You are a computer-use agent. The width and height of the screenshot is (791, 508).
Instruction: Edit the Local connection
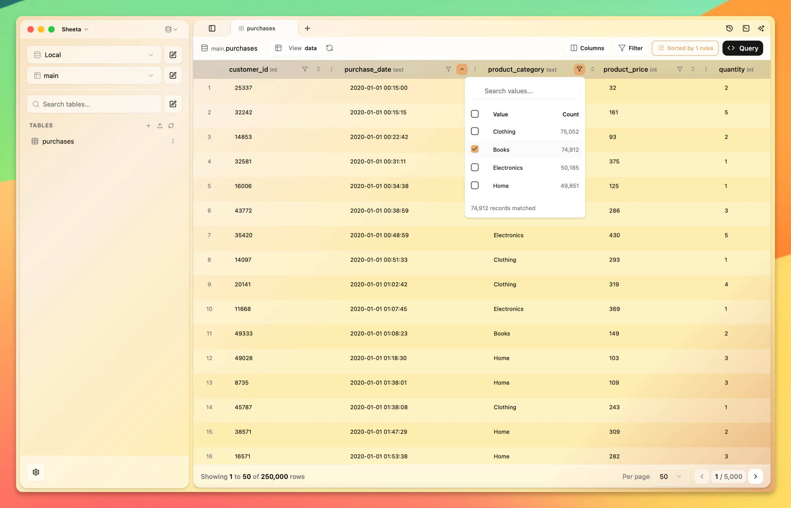(173, 55)
